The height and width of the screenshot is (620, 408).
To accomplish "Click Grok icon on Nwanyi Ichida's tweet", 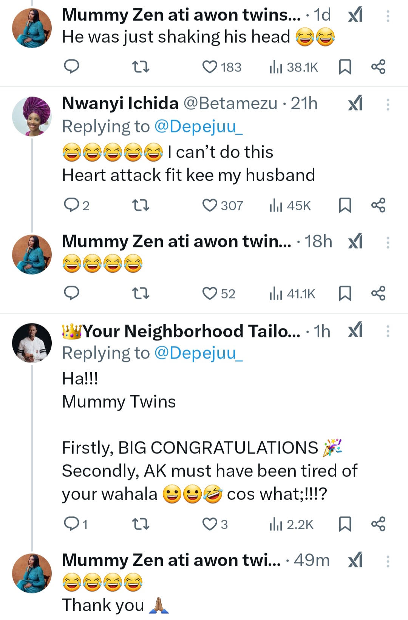I will point(355,103).
